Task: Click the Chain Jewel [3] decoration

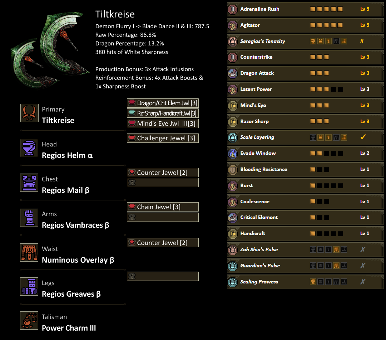Action: 163,207
